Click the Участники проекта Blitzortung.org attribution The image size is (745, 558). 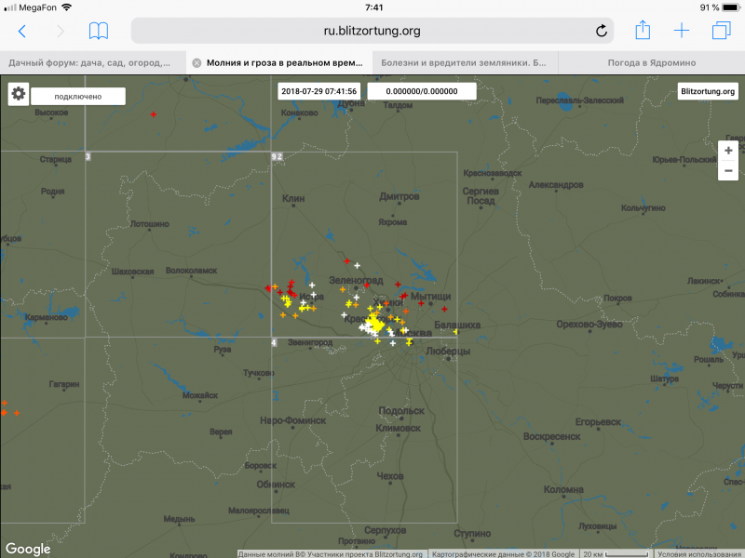365,553
